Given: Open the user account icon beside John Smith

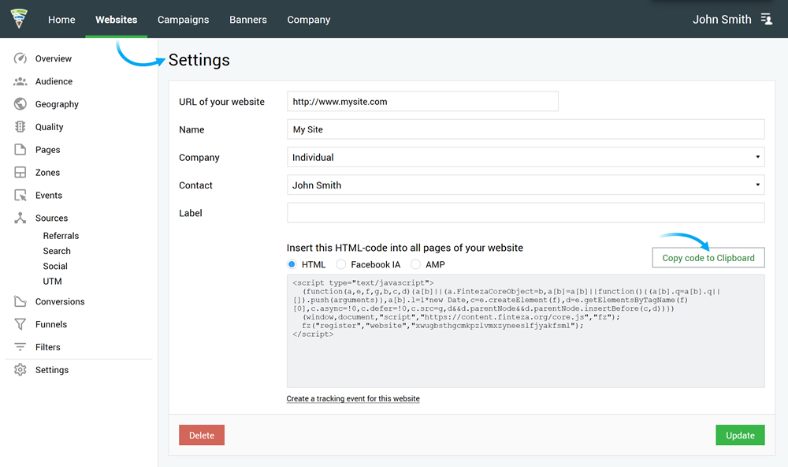Looking at the screenshot, I should (x=767, y=19).
